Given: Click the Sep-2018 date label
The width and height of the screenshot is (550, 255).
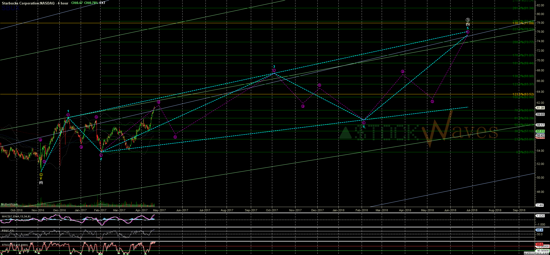Looking at the screenshot, I should point(519,210).
